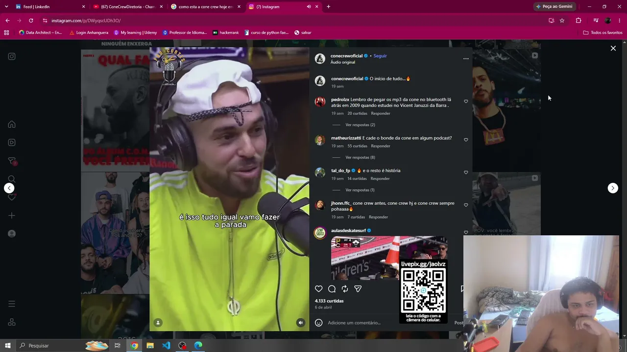Mute the Instagram tab audio indicator
The width and height of the screenshot is (627, 352).
pos(309,7)
